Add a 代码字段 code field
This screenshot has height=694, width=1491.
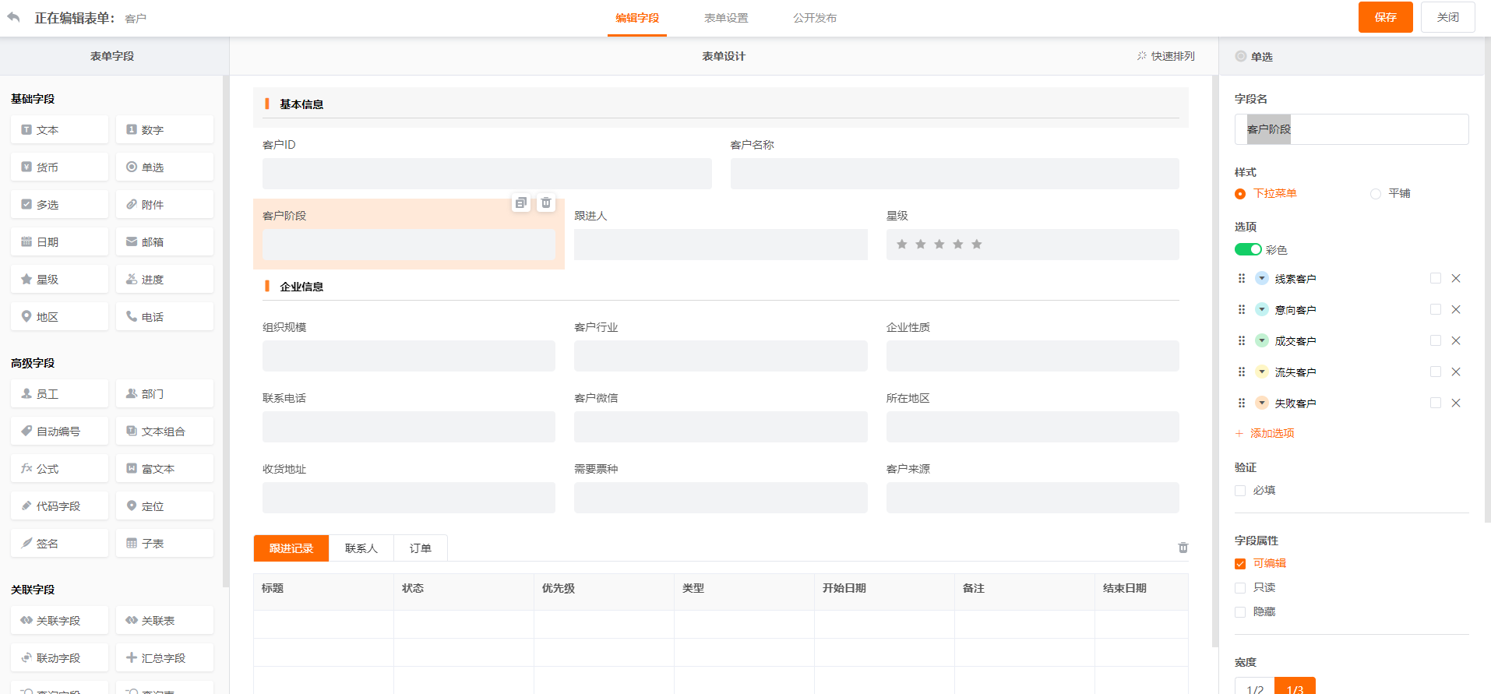59,506
